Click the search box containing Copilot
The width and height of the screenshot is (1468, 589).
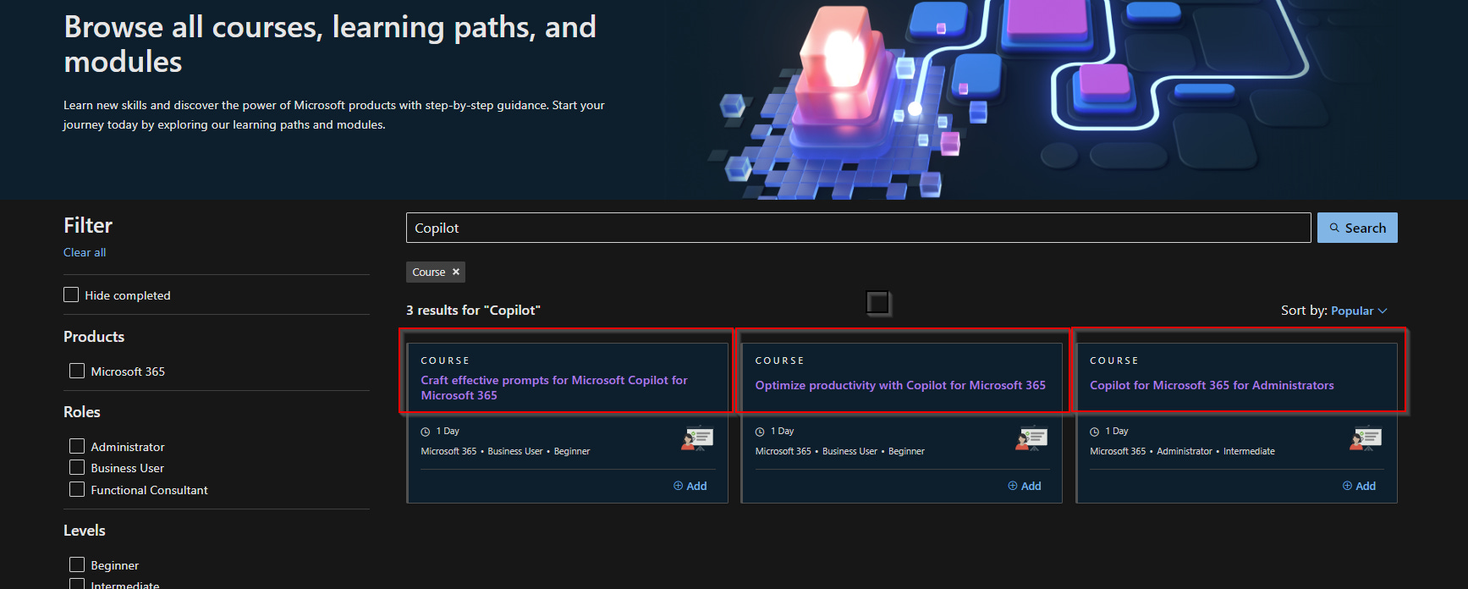pos(859,228)
